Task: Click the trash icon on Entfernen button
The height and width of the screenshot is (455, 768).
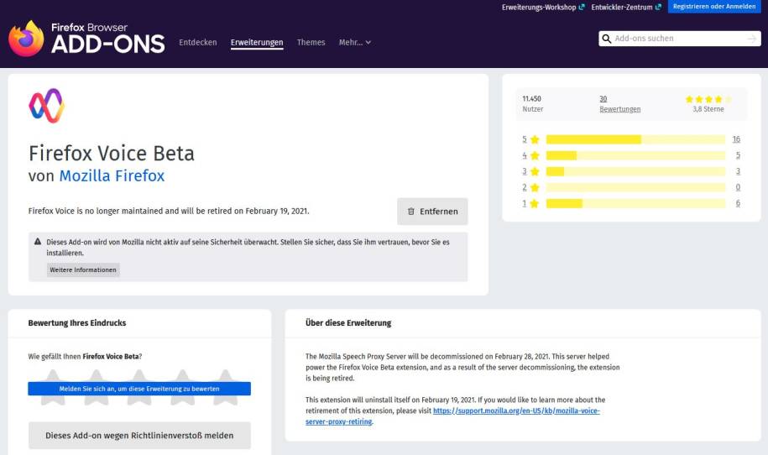Action: click(411, 212)
